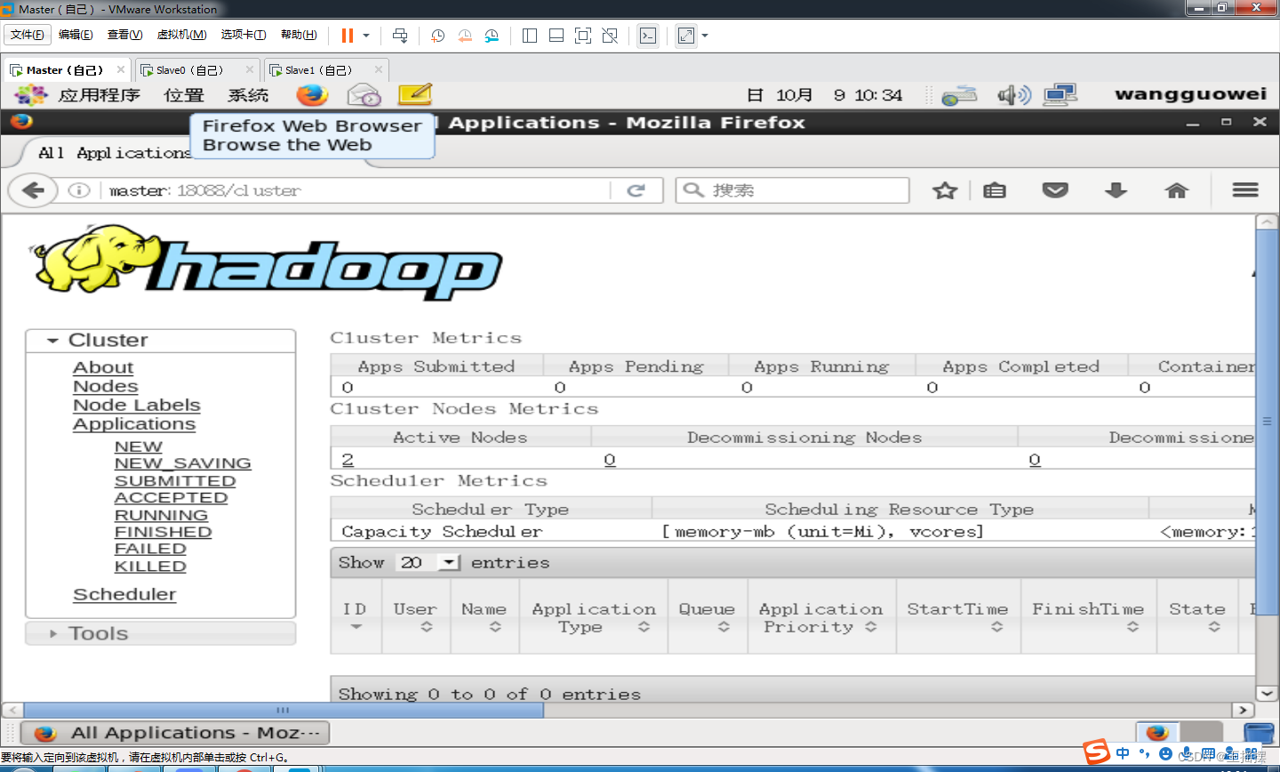1280x772 pixels.
Task: Click the volume speaker panel icon
Action: click(x=1013, y=95)
